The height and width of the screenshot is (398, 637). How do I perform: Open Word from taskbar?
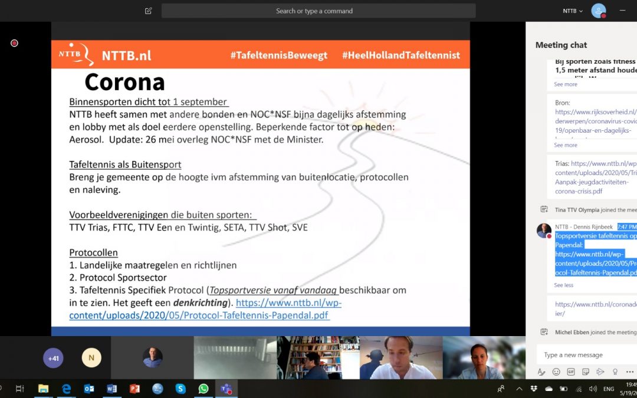[111, 389]
